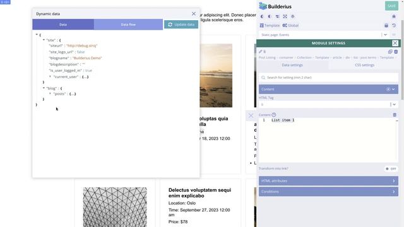Click into the Content code editor
The image size is (404, 227).
tap(328, 140)
